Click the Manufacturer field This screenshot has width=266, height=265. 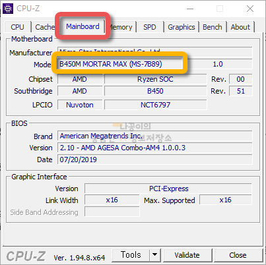pos(155,52)
